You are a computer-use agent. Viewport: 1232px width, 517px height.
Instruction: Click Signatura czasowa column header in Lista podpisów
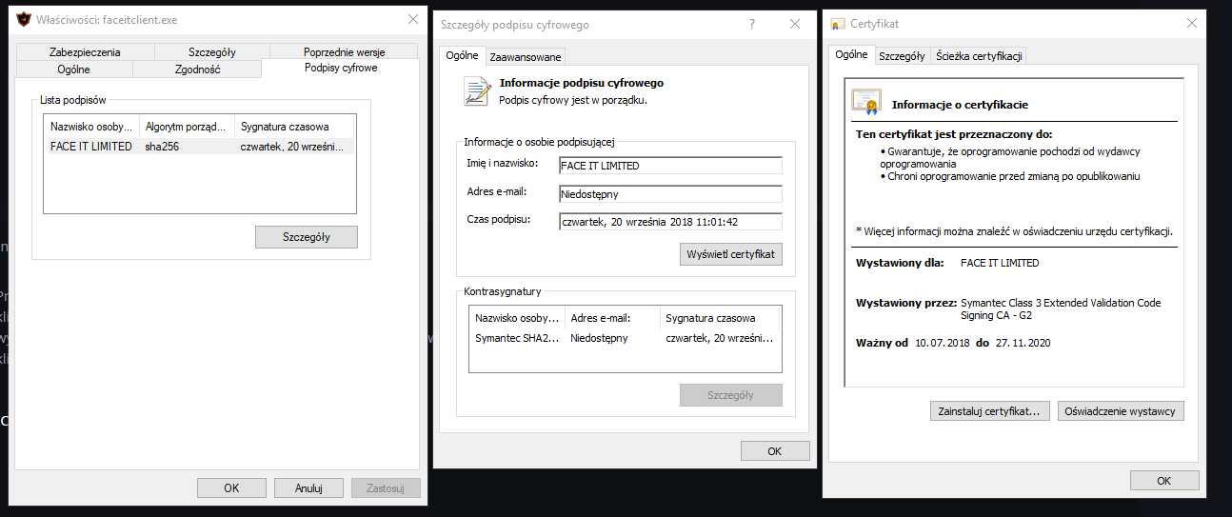pyautogui.click(x=294, y=127)
